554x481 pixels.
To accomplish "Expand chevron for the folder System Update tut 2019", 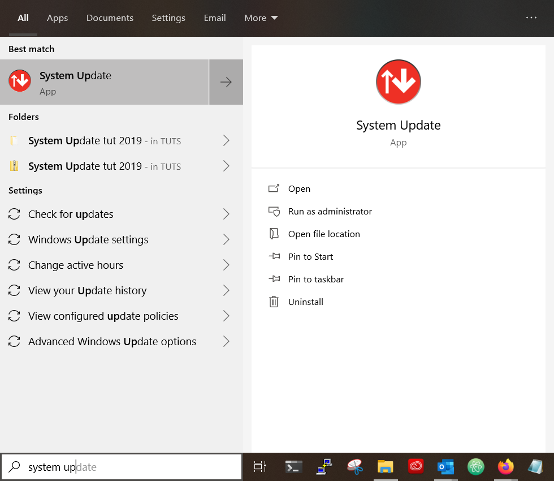I will click(227, 141).
